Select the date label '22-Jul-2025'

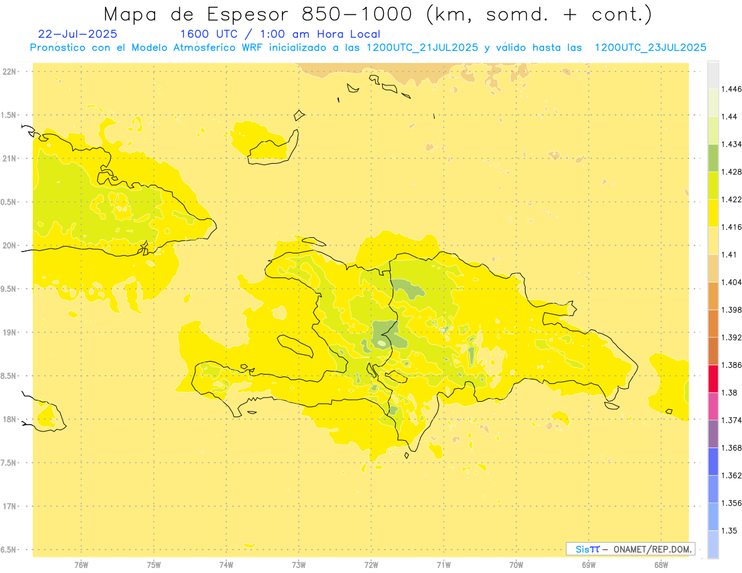click(77, 34)
